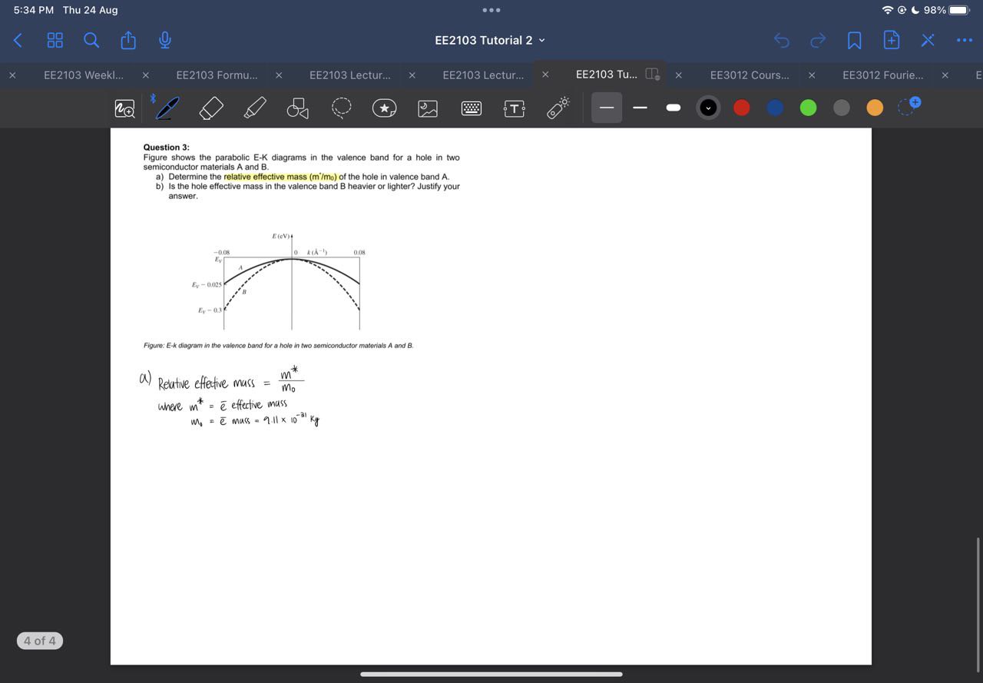Switch to the thickest stroke width

click(x=673, y=108)
